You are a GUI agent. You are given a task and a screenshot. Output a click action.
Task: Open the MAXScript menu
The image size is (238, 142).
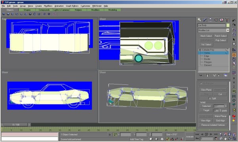click(x=97, y=6)
